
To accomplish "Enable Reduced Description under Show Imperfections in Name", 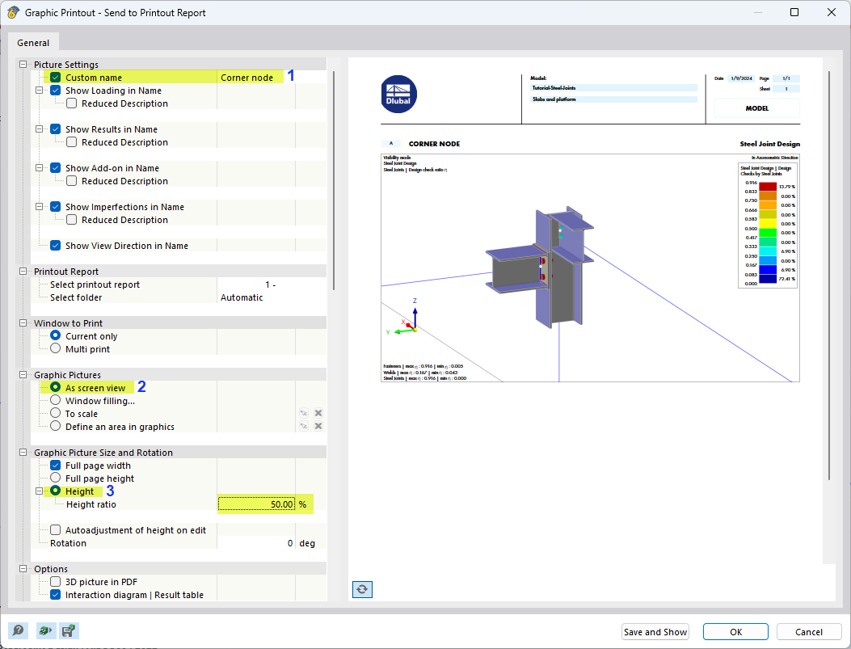I will tap(72, 220).
